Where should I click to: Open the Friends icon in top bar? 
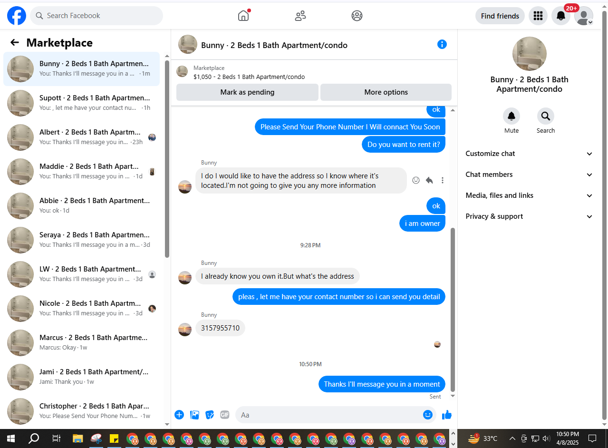(x=300, y=16)
